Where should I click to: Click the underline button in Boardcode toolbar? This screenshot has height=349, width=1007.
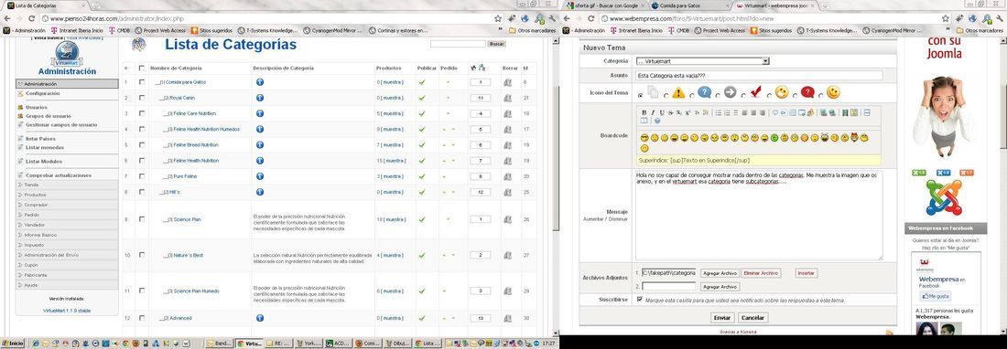point(662,112)
